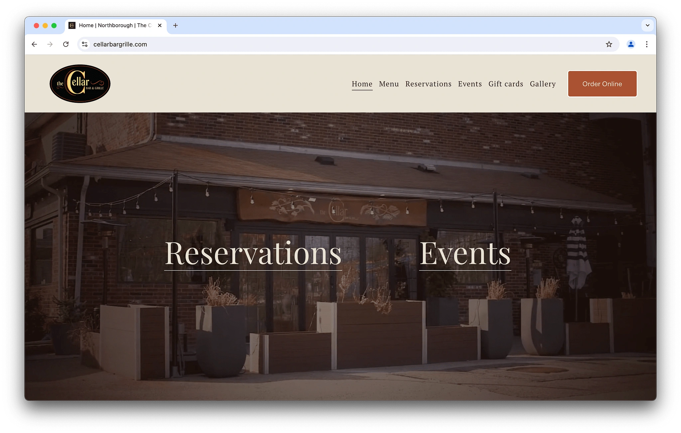Screen dimensions: 681x433
Task: Click the browser back arrow
Action: pos(34,44)
